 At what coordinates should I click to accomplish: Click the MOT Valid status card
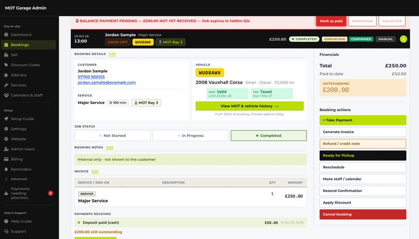tap(227, 94)
